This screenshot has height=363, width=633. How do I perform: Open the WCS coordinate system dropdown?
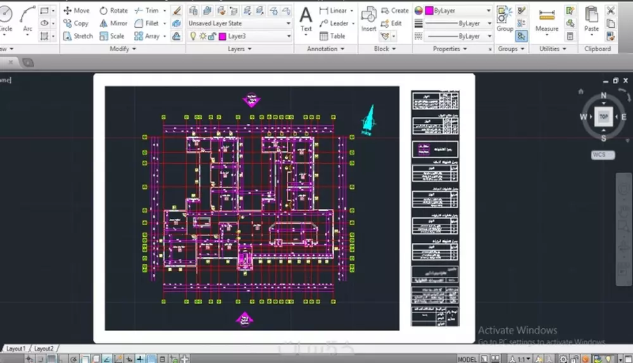click(603, 155)
